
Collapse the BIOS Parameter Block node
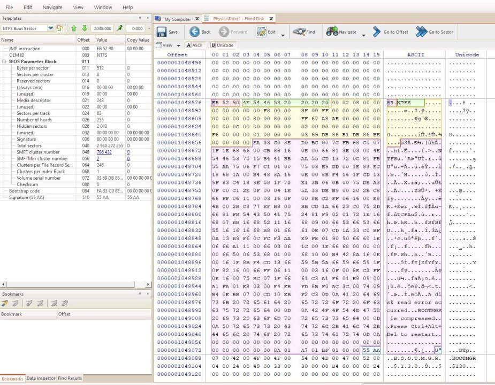(x=5, y=61)
